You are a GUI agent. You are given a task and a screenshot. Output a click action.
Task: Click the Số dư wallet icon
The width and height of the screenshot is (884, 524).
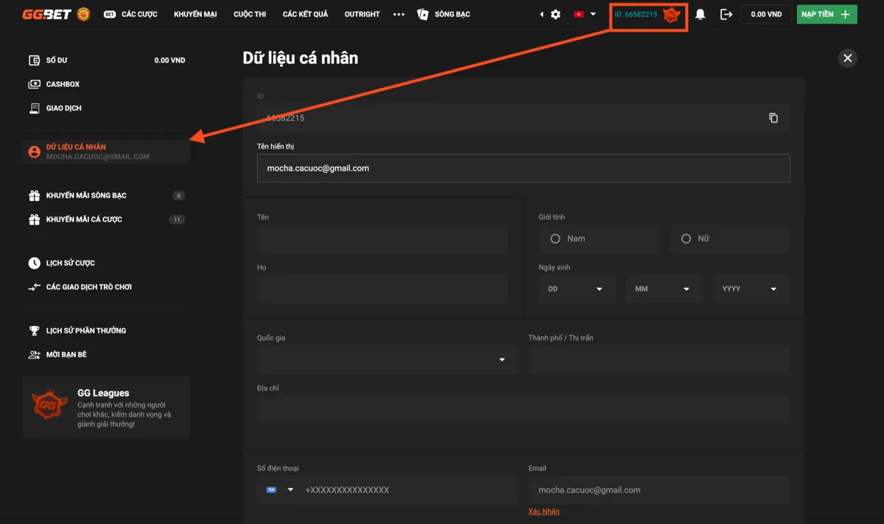(34, 60)
